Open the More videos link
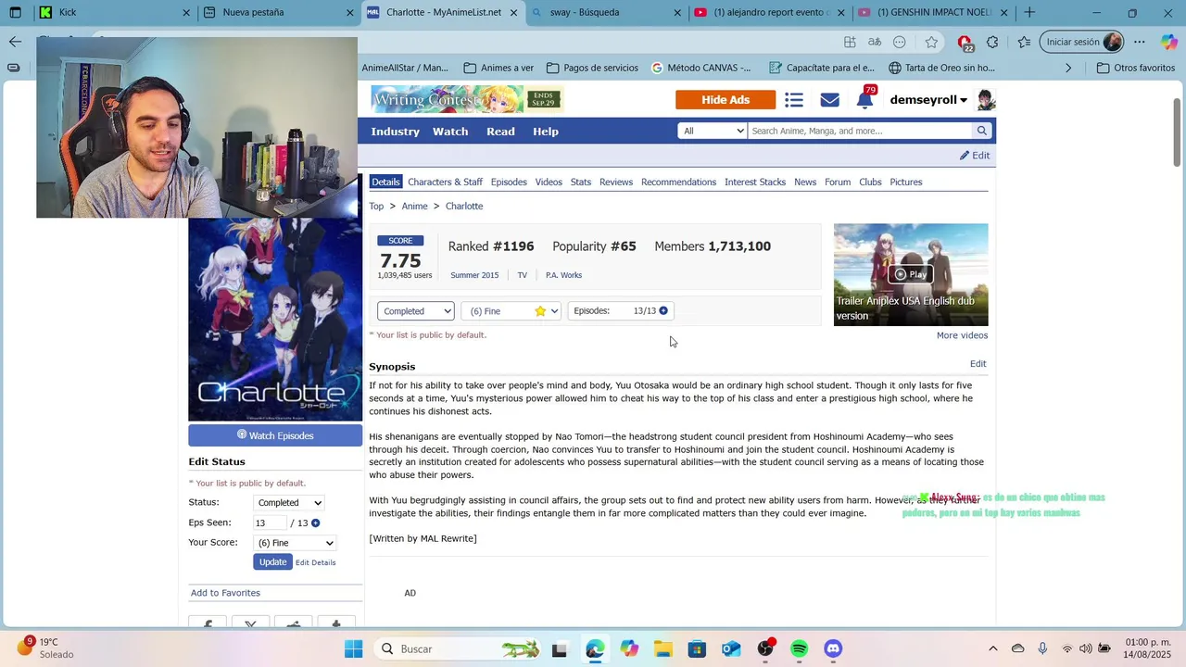 coord(962,335)
